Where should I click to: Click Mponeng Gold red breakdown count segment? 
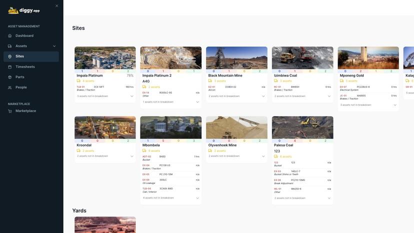tap(360, 71)
